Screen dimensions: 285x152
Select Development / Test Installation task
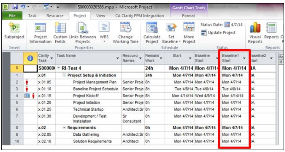point(90,119)
